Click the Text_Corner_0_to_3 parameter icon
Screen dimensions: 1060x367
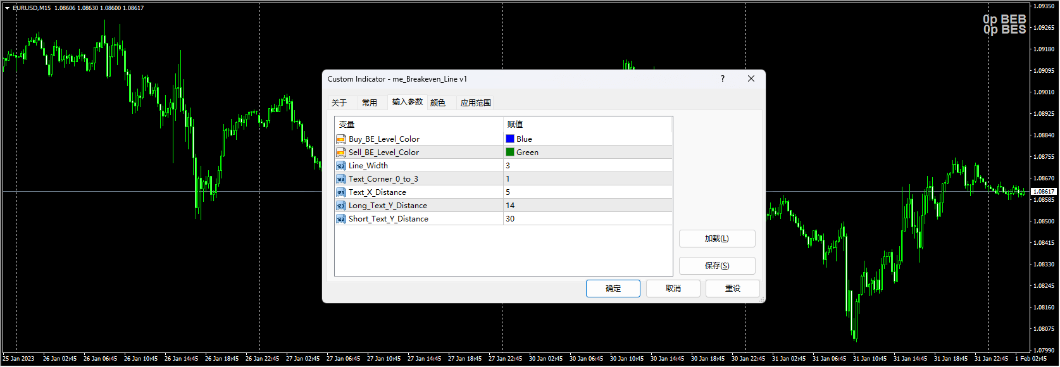(x=341, y=179)
